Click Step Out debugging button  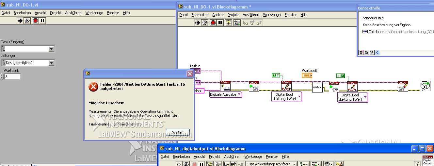pos(259,23)
